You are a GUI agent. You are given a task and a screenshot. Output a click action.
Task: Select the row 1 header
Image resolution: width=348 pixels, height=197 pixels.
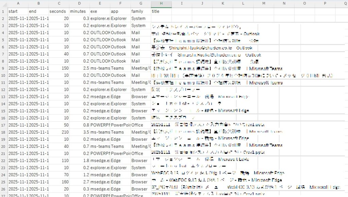pyautogui.click(x=3, y=11)
